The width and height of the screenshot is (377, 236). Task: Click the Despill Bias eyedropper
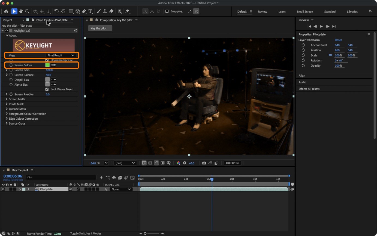click(x=54, y=80)
